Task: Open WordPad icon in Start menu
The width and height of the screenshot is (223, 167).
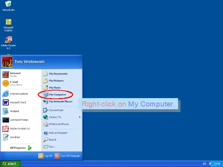Action: point(6,137)
